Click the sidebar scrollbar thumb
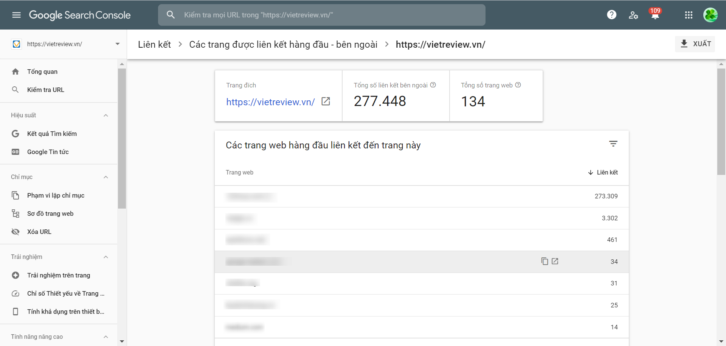The height and width of the screenshot is (346, 726). 122,139
